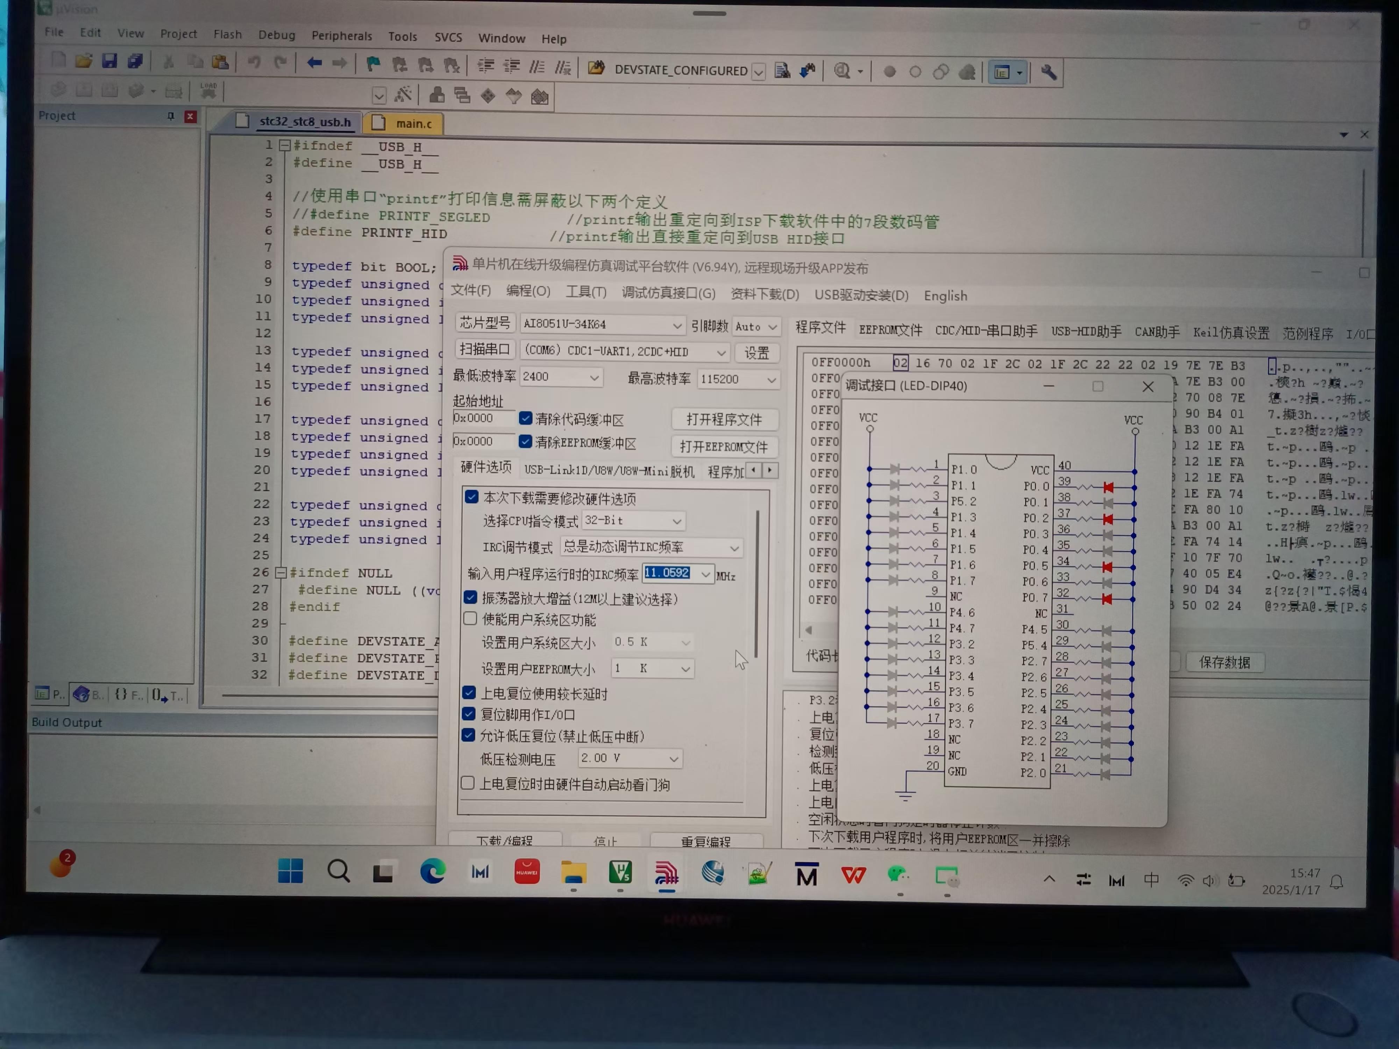1399x1049 pixels.
Task: Open Keil Configuration wrench icon
Action: (1049, 73)
